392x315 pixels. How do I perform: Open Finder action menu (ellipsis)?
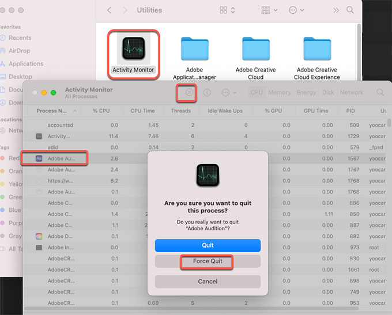coord(296,10)
